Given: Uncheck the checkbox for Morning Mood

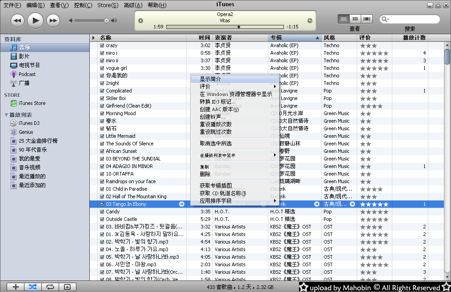Looking at the screenshot, I should tap(102, 113).
